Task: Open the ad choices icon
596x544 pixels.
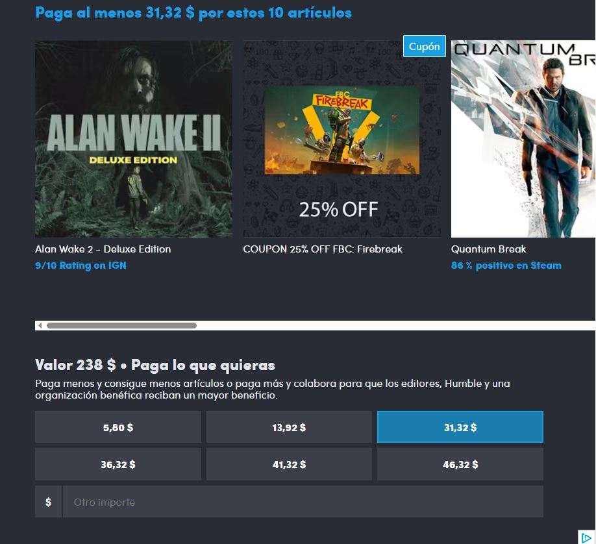Action: [586, 538]
